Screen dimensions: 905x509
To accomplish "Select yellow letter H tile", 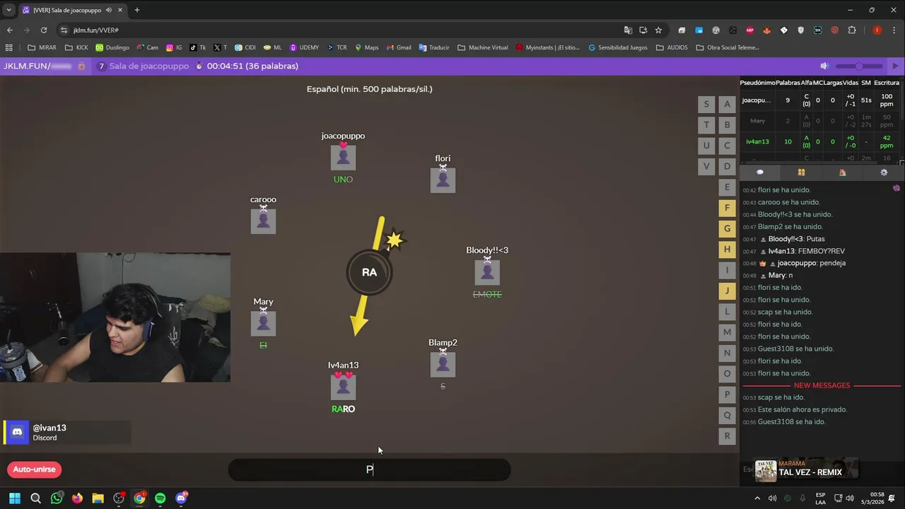I will (727, 249).
